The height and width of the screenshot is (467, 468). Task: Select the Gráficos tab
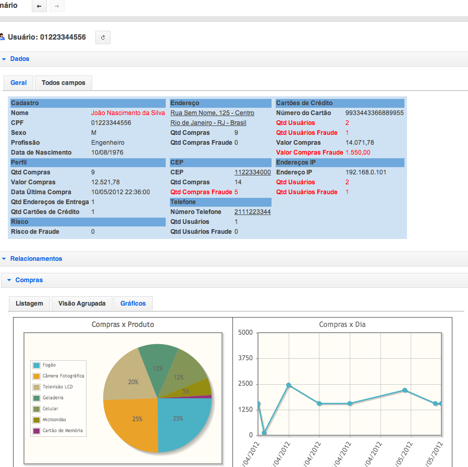point(133,304)
